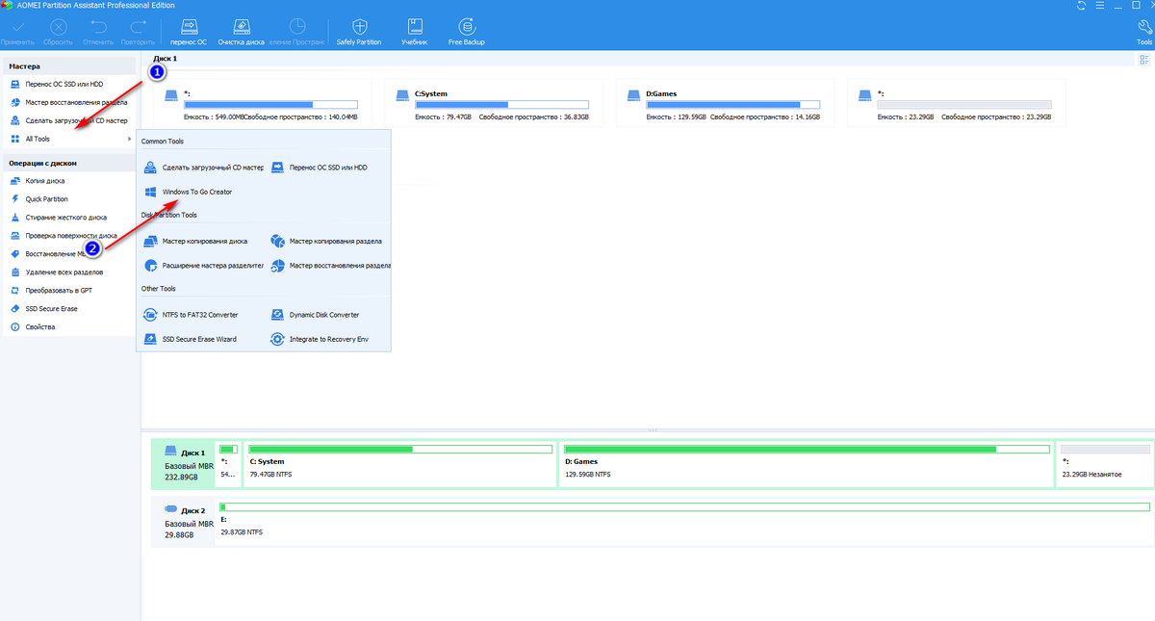Select 23.29GB Незанятое unallocated block
This screenshot has height=621, width=1155.
point(1104,462)
